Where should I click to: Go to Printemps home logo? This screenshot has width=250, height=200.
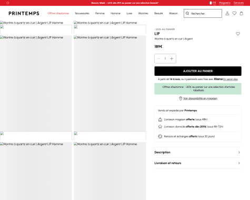(x=24, y=13)
